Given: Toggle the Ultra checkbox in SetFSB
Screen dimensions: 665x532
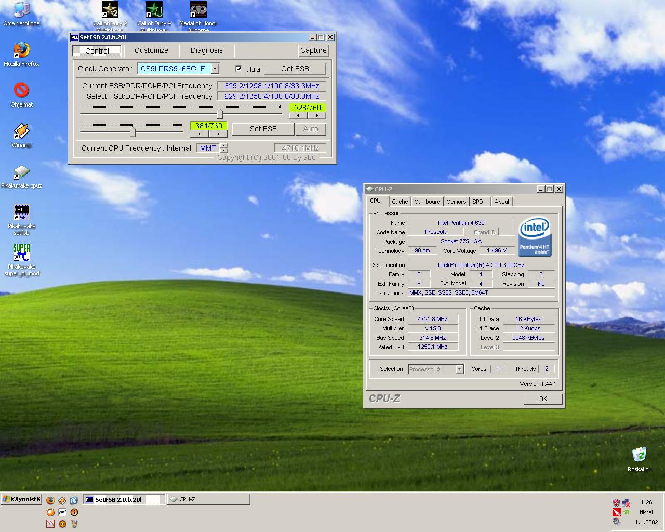Looking at the screenshot, I should pyautogui.click(x=238, y=69).
